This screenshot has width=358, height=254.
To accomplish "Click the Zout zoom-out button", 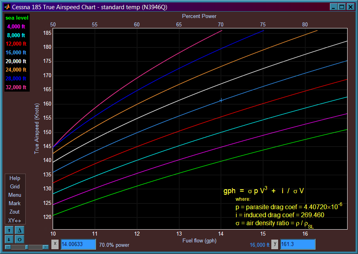I will coord(14,212).
